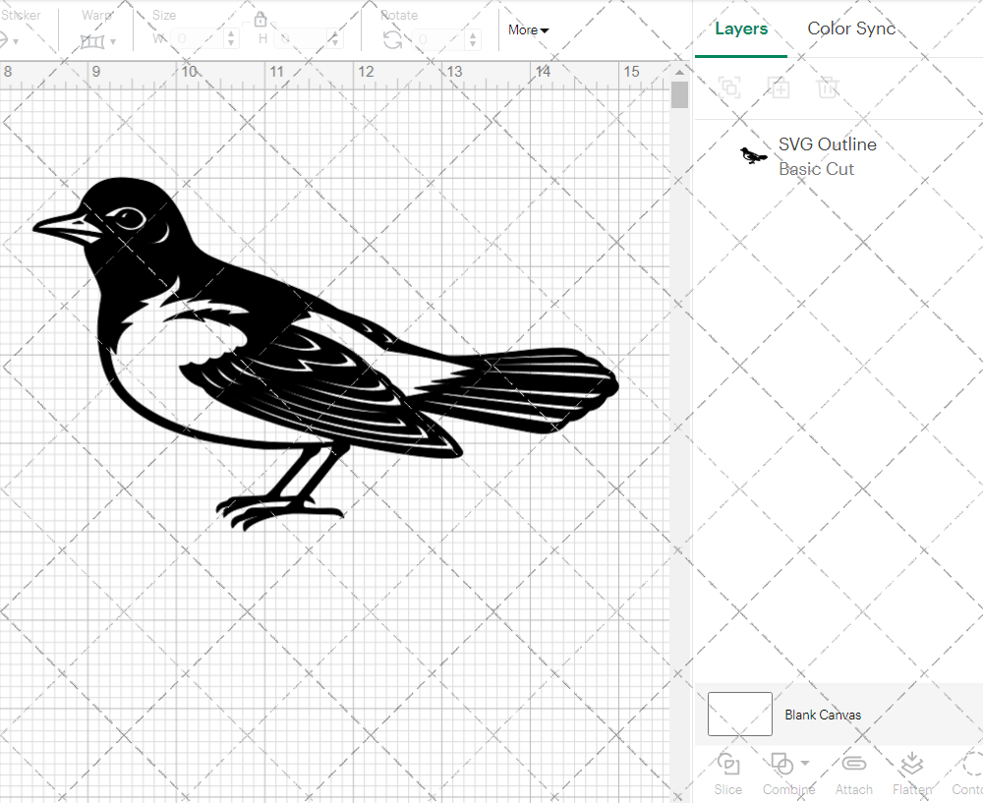Screen dimensions: 983x803
Task: Delete the selected layer
Action: click(828, 87)
